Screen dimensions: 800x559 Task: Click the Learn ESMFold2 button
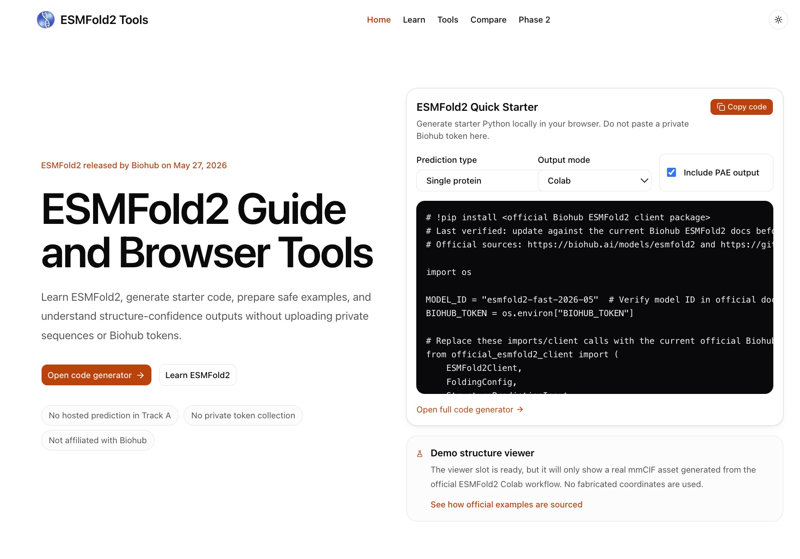click(x=198, y=375)
